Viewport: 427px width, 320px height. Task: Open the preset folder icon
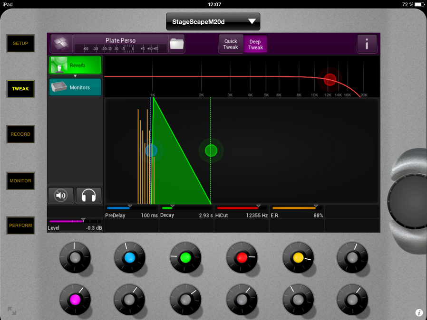coord(176,44)
